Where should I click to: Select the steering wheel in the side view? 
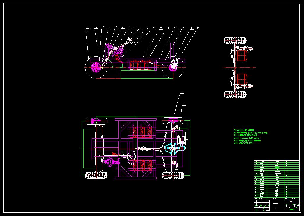(x=131, y=41)
